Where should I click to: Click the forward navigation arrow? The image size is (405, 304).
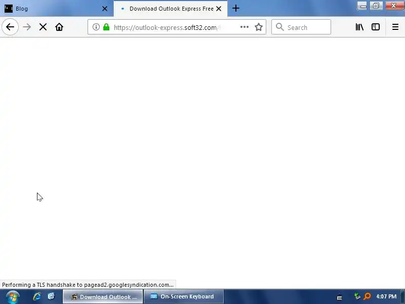pyautogui.click(x=27, y=27)
